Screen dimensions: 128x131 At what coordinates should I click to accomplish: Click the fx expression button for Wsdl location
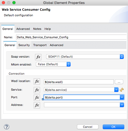tap(37, 81)
